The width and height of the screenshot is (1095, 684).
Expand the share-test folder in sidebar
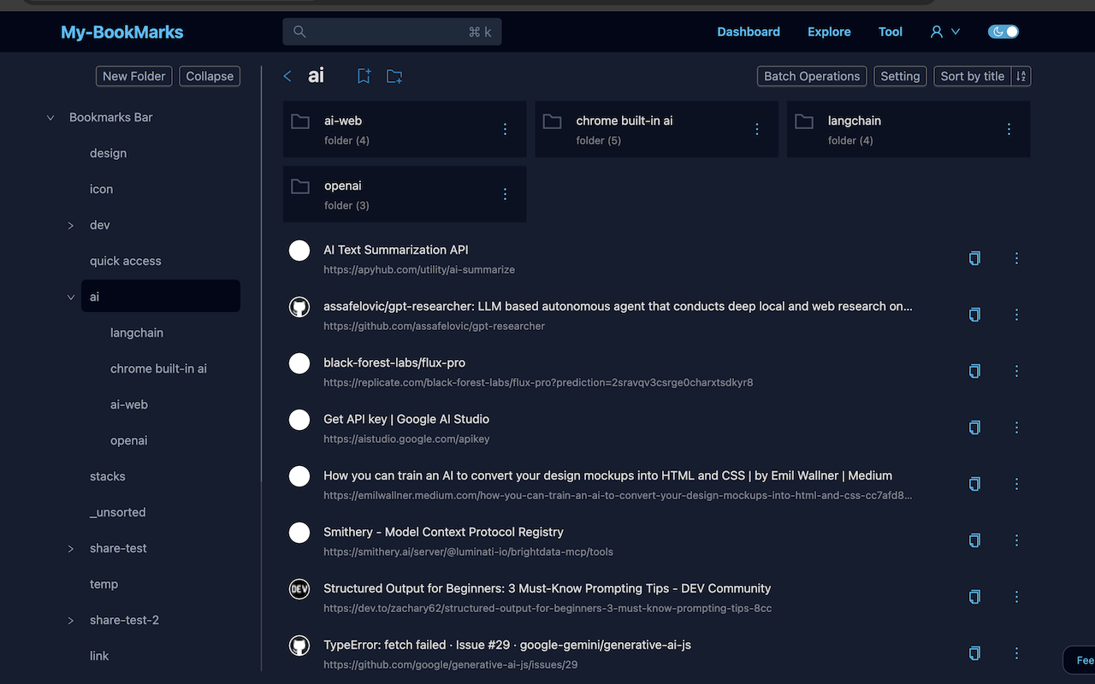(71, 549)
